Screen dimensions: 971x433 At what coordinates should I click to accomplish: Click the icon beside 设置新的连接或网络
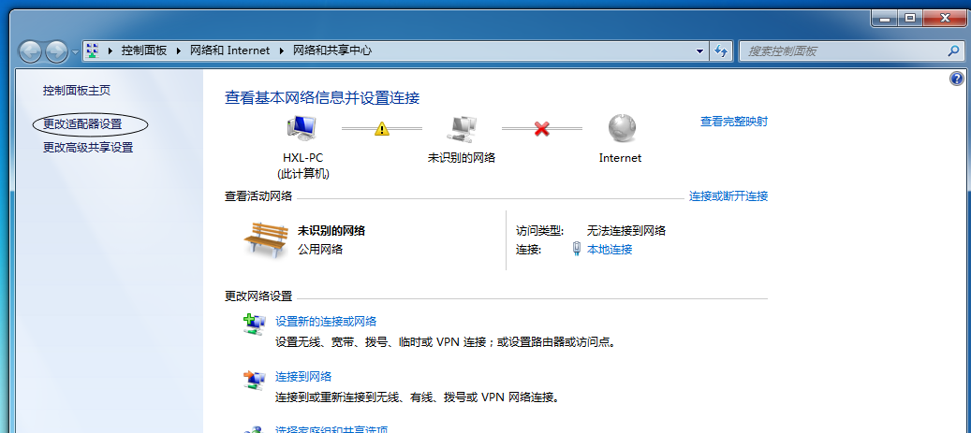click(x=254, y=324)
